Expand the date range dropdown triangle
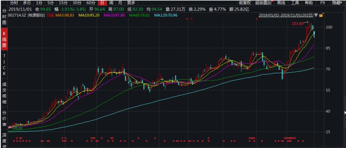Image resolution: width=346 pixels, height=148 pixels. (x=316, y=15)
